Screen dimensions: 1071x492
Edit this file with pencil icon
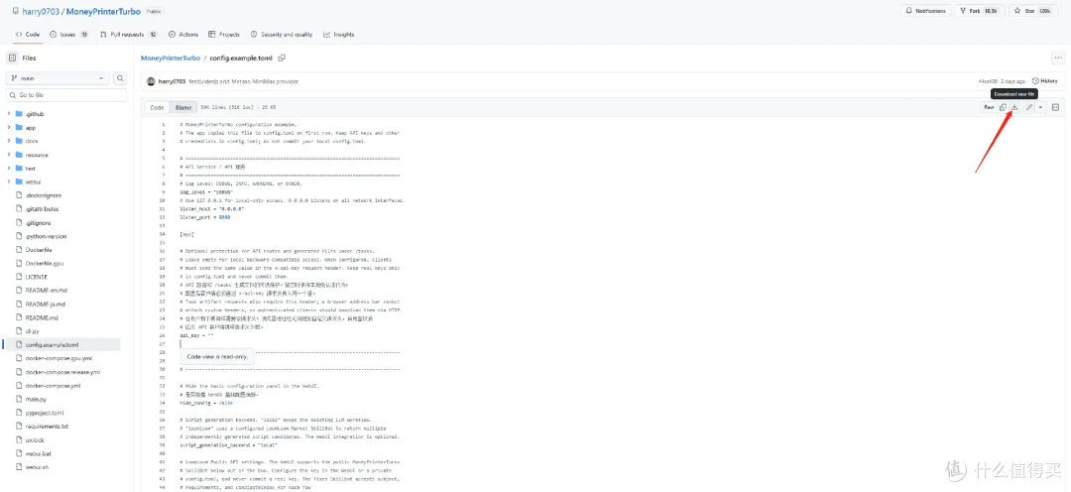(x=1028, y=107)
